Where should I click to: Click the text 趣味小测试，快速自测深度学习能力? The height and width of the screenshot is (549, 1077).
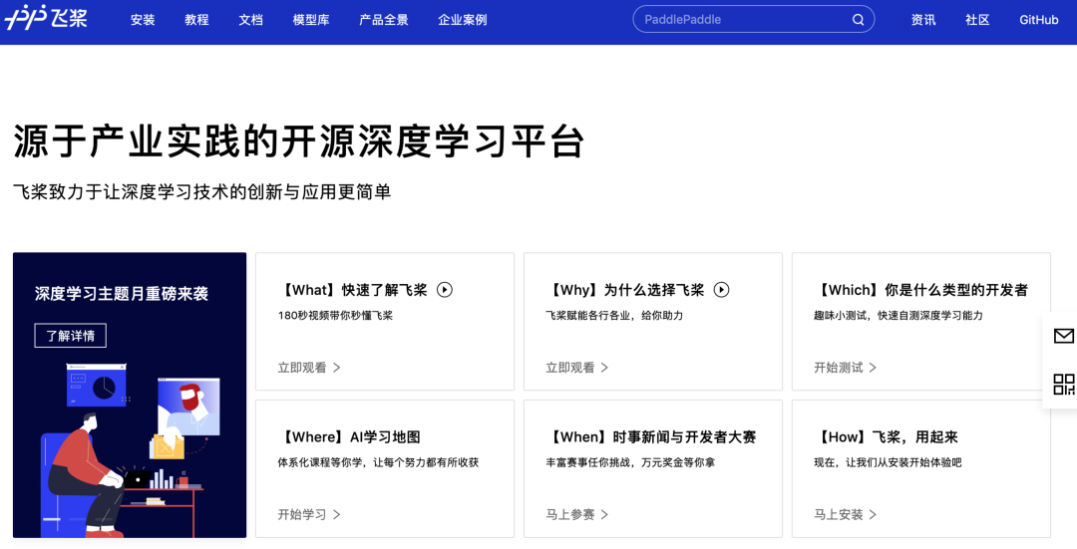[898, 316]
